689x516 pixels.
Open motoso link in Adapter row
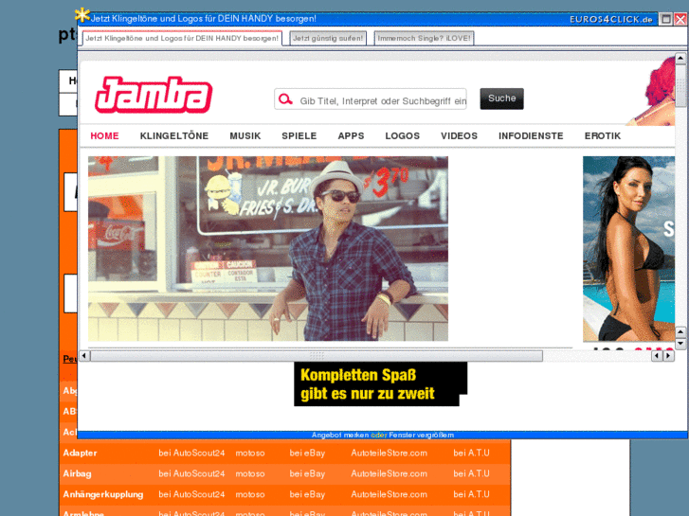point(250,454)
